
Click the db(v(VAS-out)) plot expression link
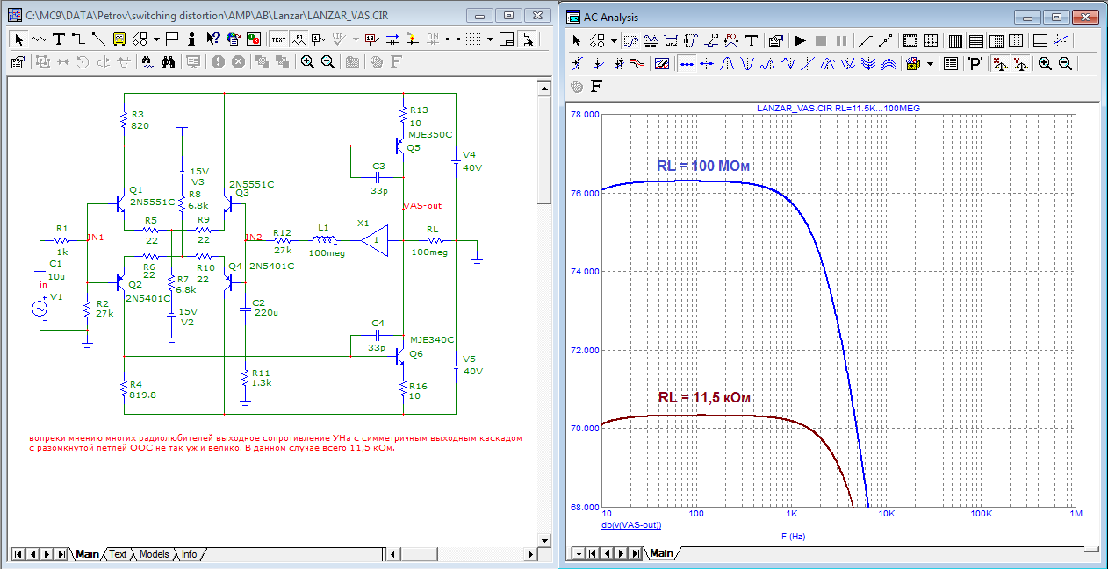(x=630, y=524)
